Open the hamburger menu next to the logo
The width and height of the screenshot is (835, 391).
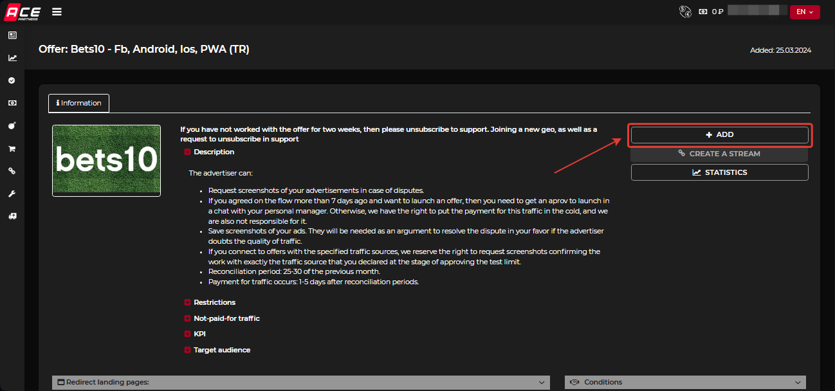[x=57, y=12]
